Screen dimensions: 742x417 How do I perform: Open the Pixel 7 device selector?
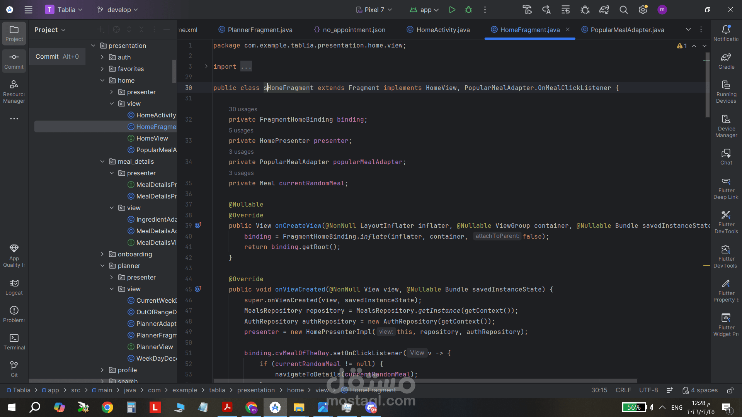(374, 10)
